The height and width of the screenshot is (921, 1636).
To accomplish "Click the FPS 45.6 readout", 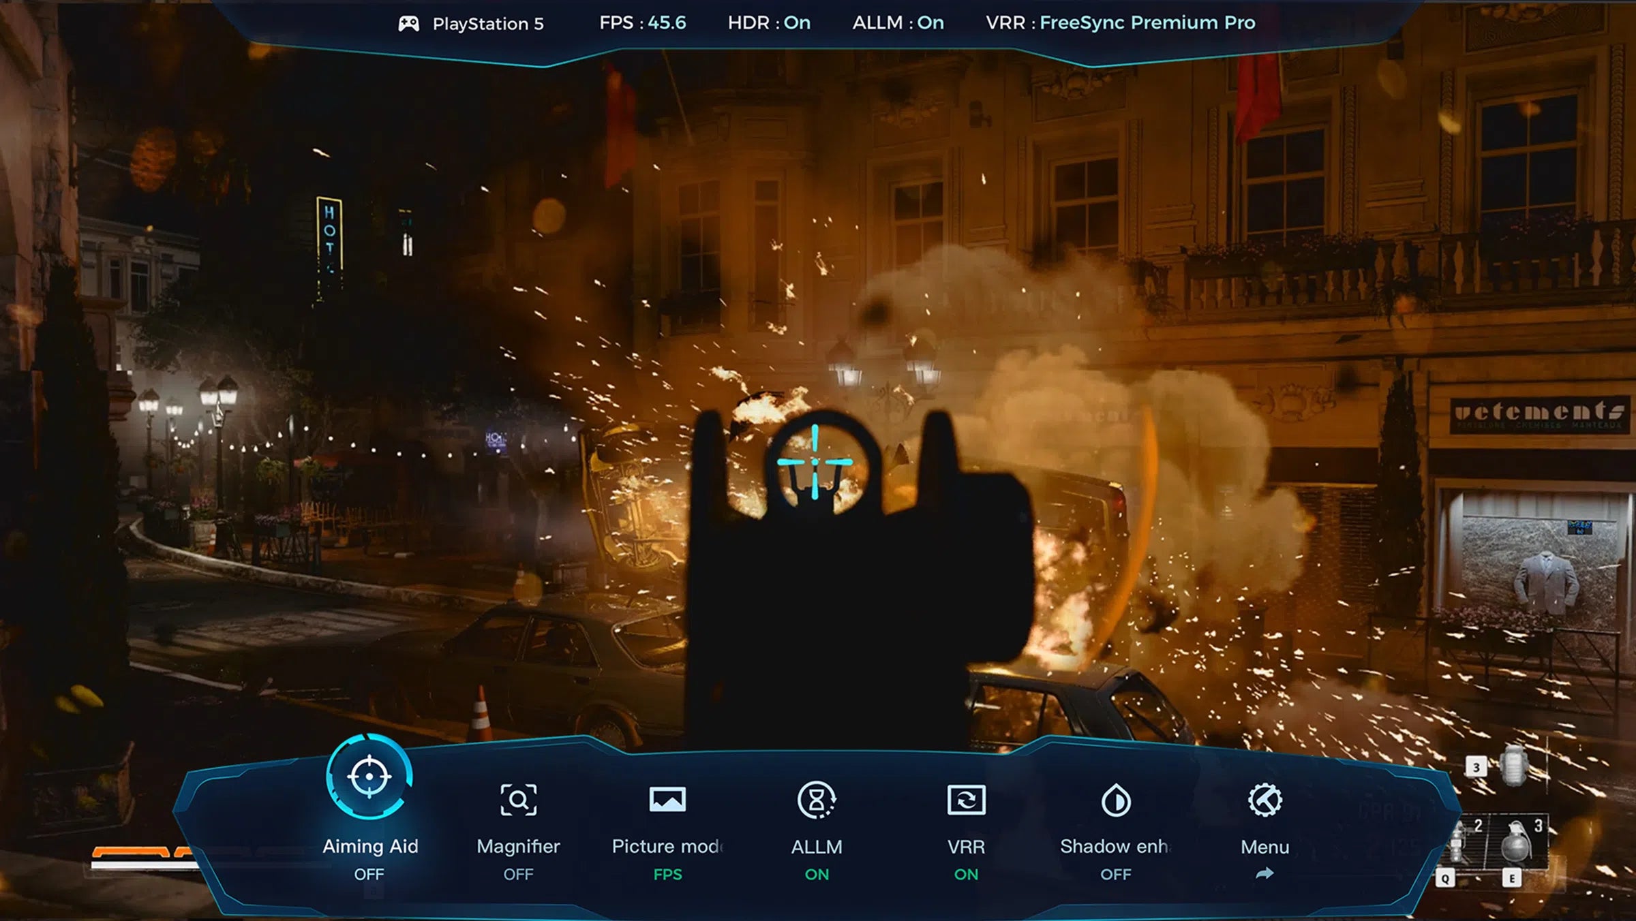I will click(642, 23).
